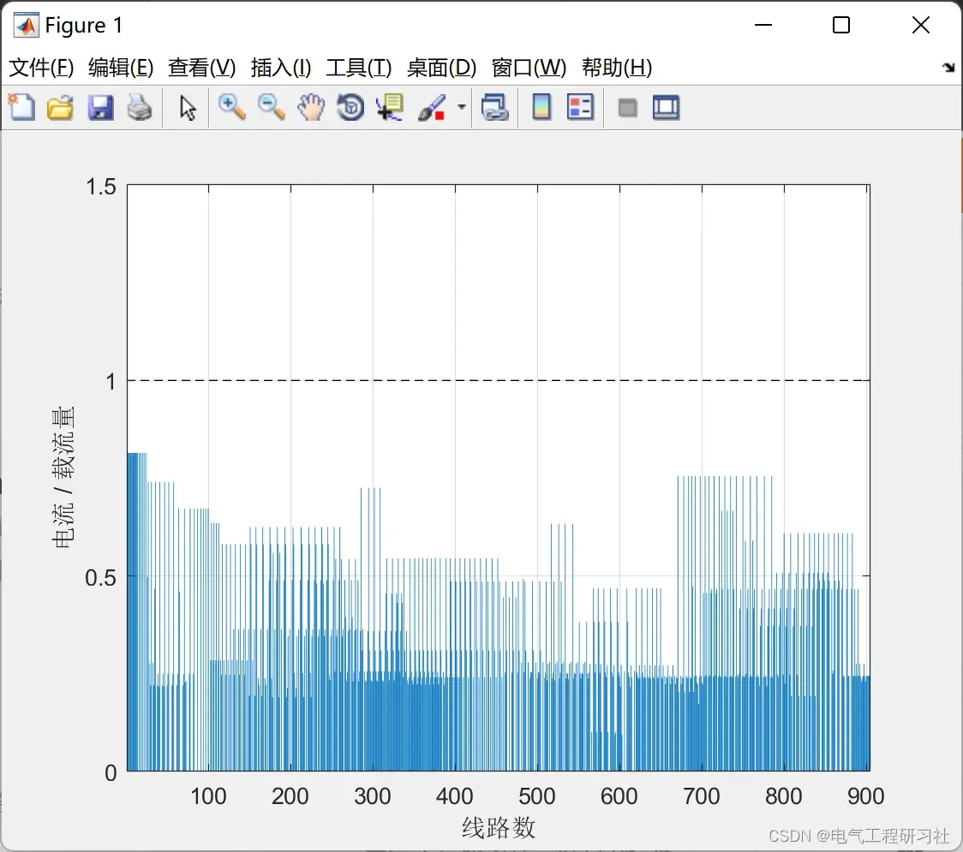
Task: Select the Edit Plot arrow tool
Action: pos(188,107)
